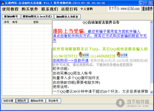Viewport: 154px width, 111px height.
Task: Minimize the application window
Action: tap(141, 3)
